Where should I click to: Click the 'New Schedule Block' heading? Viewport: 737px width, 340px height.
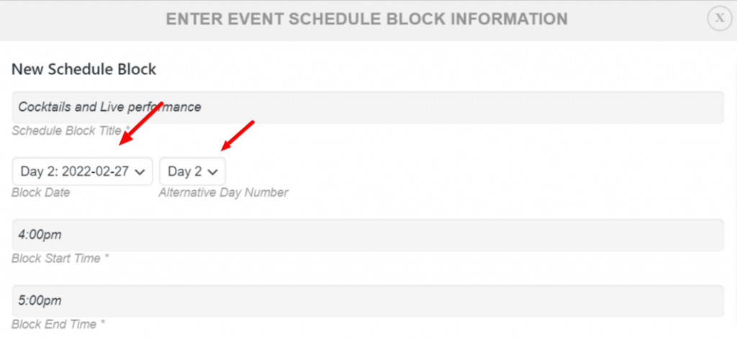coord(83,70)
